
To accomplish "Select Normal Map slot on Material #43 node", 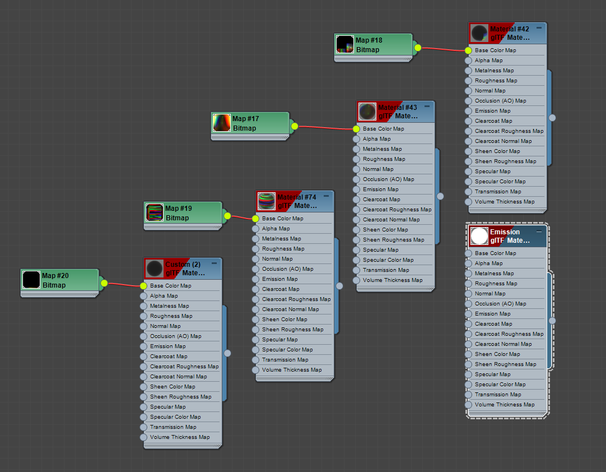I will click(378, 169).
